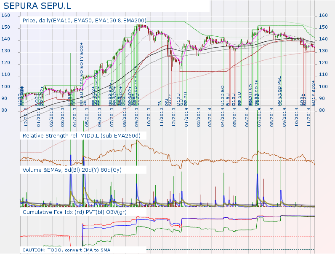Pick the 110 value on left price axis
This screenshot has height=254, width=335.
[6, 75]
